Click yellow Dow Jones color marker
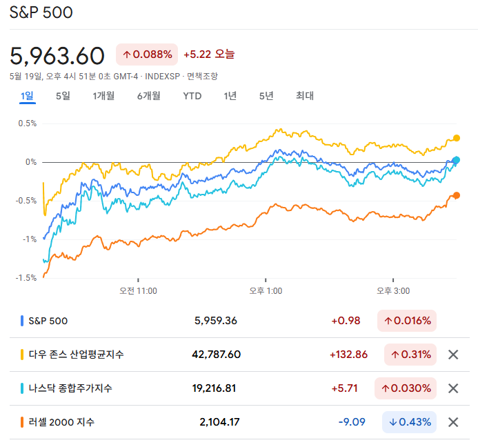The height and width of the screenshot is (447, 478). coord(22,355)
